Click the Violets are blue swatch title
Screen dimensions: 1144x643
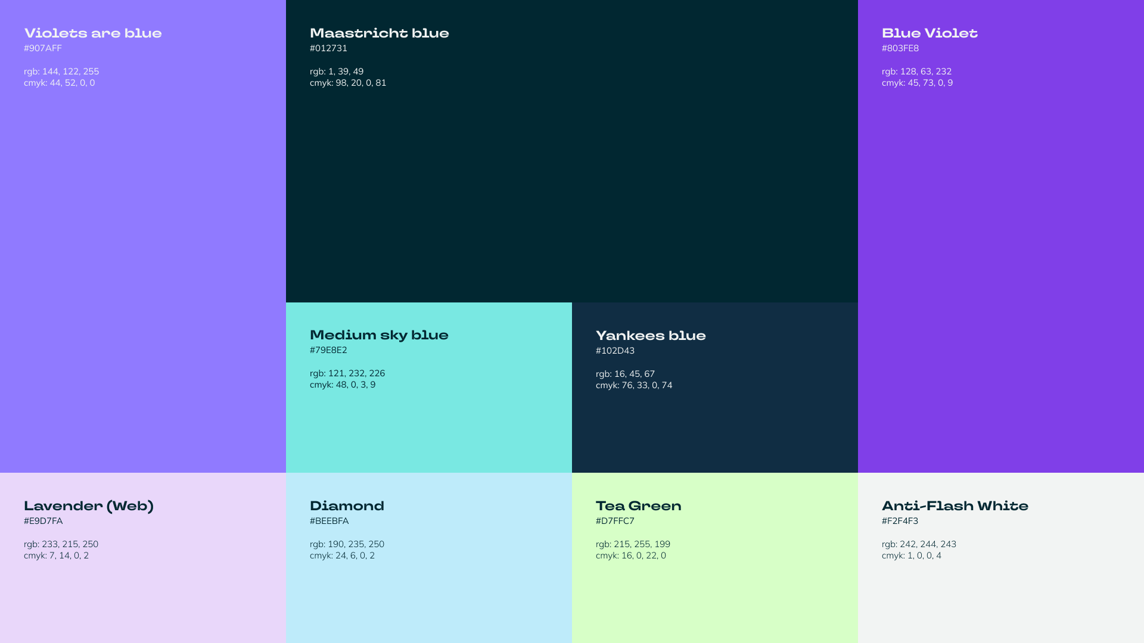93,33
